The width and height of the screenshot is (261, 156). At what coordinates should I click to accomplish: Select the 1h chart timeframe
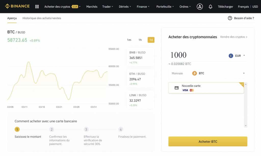(140, 40)
